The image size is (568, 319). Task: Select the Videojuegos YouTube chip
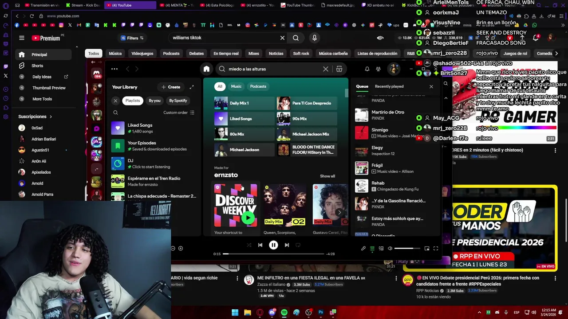coord(142,54)
